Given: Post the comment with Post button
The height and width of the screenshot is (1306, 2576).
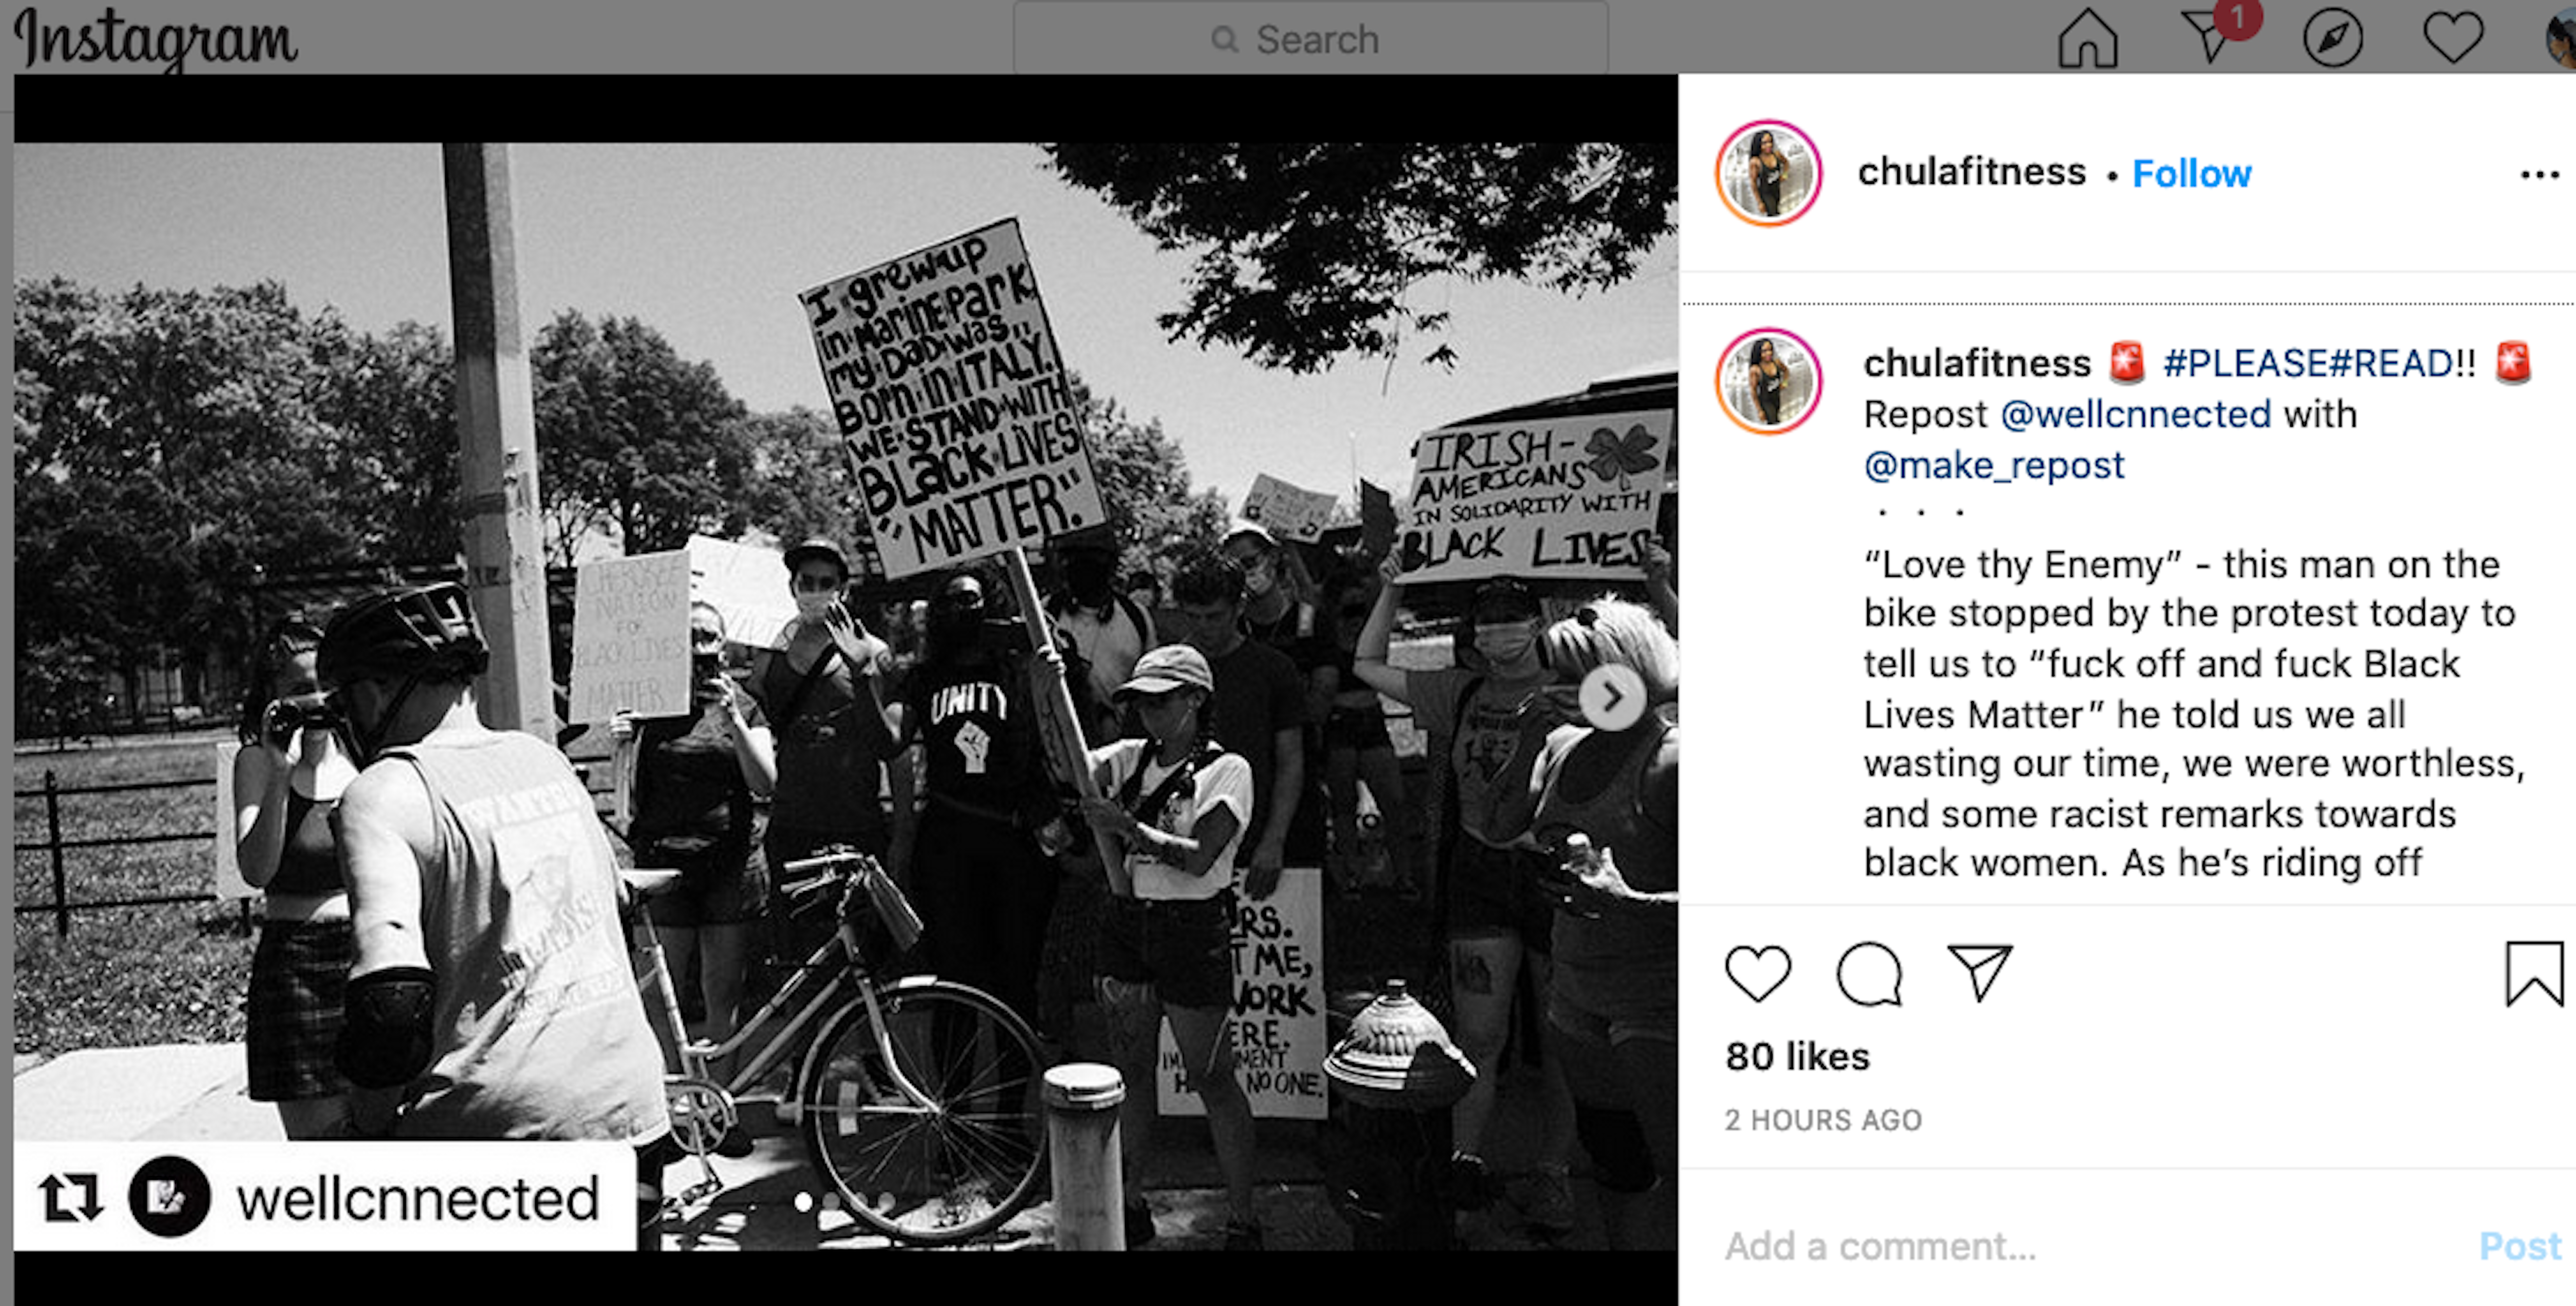Looking at the screenshot, I should coord(2520,1246).
